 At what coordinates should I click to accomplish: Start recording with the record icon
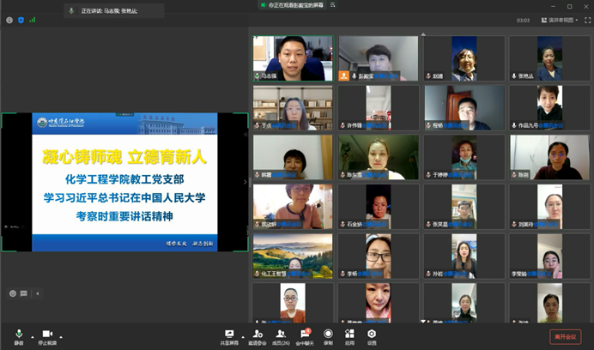pos(329,335)
